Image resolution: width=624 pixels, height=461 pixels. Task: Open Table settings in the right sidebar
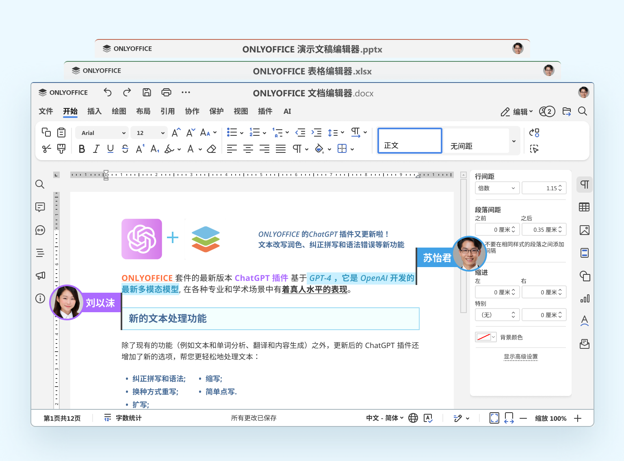584,207
